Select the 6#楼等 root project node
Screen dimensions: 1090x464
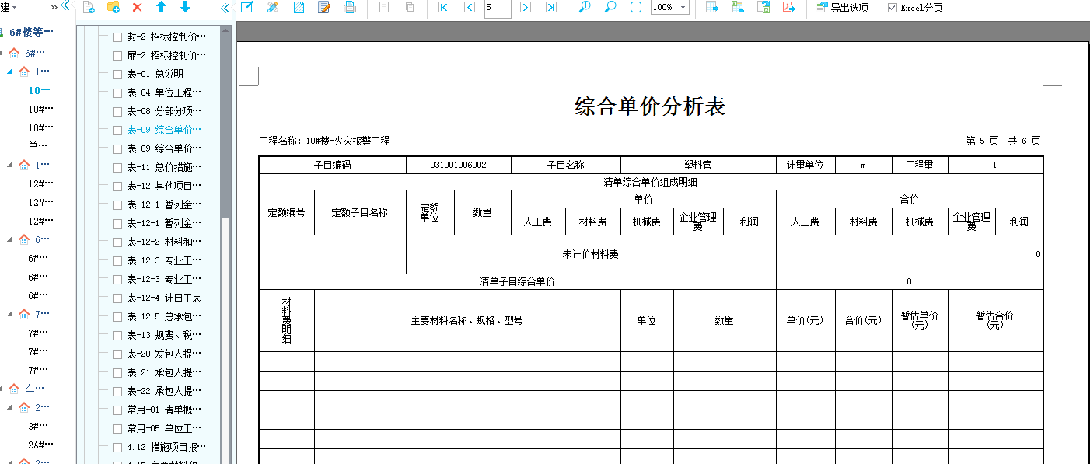coord(31,32)
